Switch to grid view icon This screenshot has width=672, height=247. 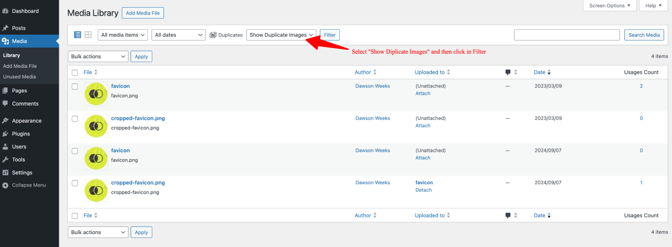click(x=88, y=35)
